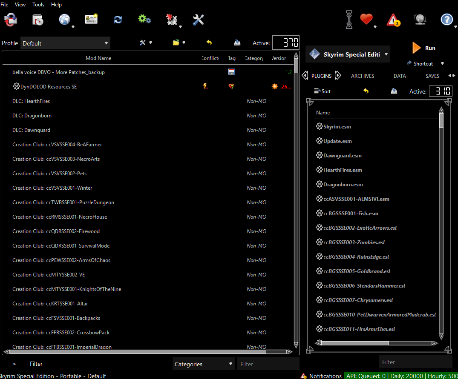The height and width of the screenshot is (379, 458).
Task: Open the instance manager icon
Action: click(11, 20)
